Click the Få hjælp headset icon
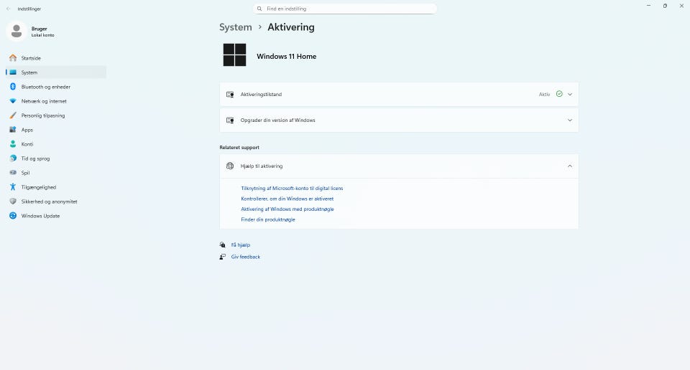Image resolution: width=690 pixels, height=370 pixels. (223, 245)
